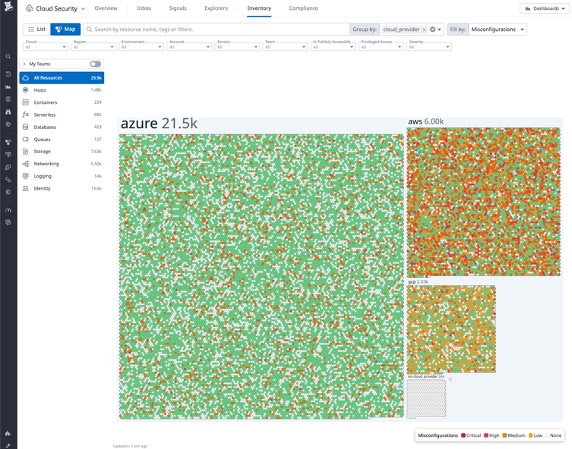Select the Identity people icon

click(x=26, y=188)
